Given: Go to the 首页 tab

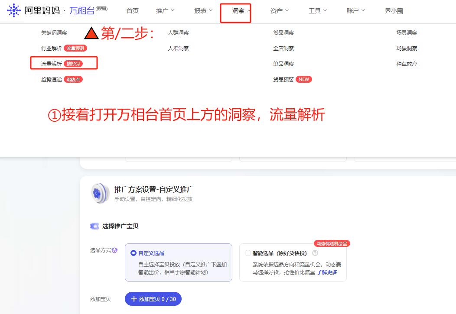Looking at the screenshot, I should (133, 11).
